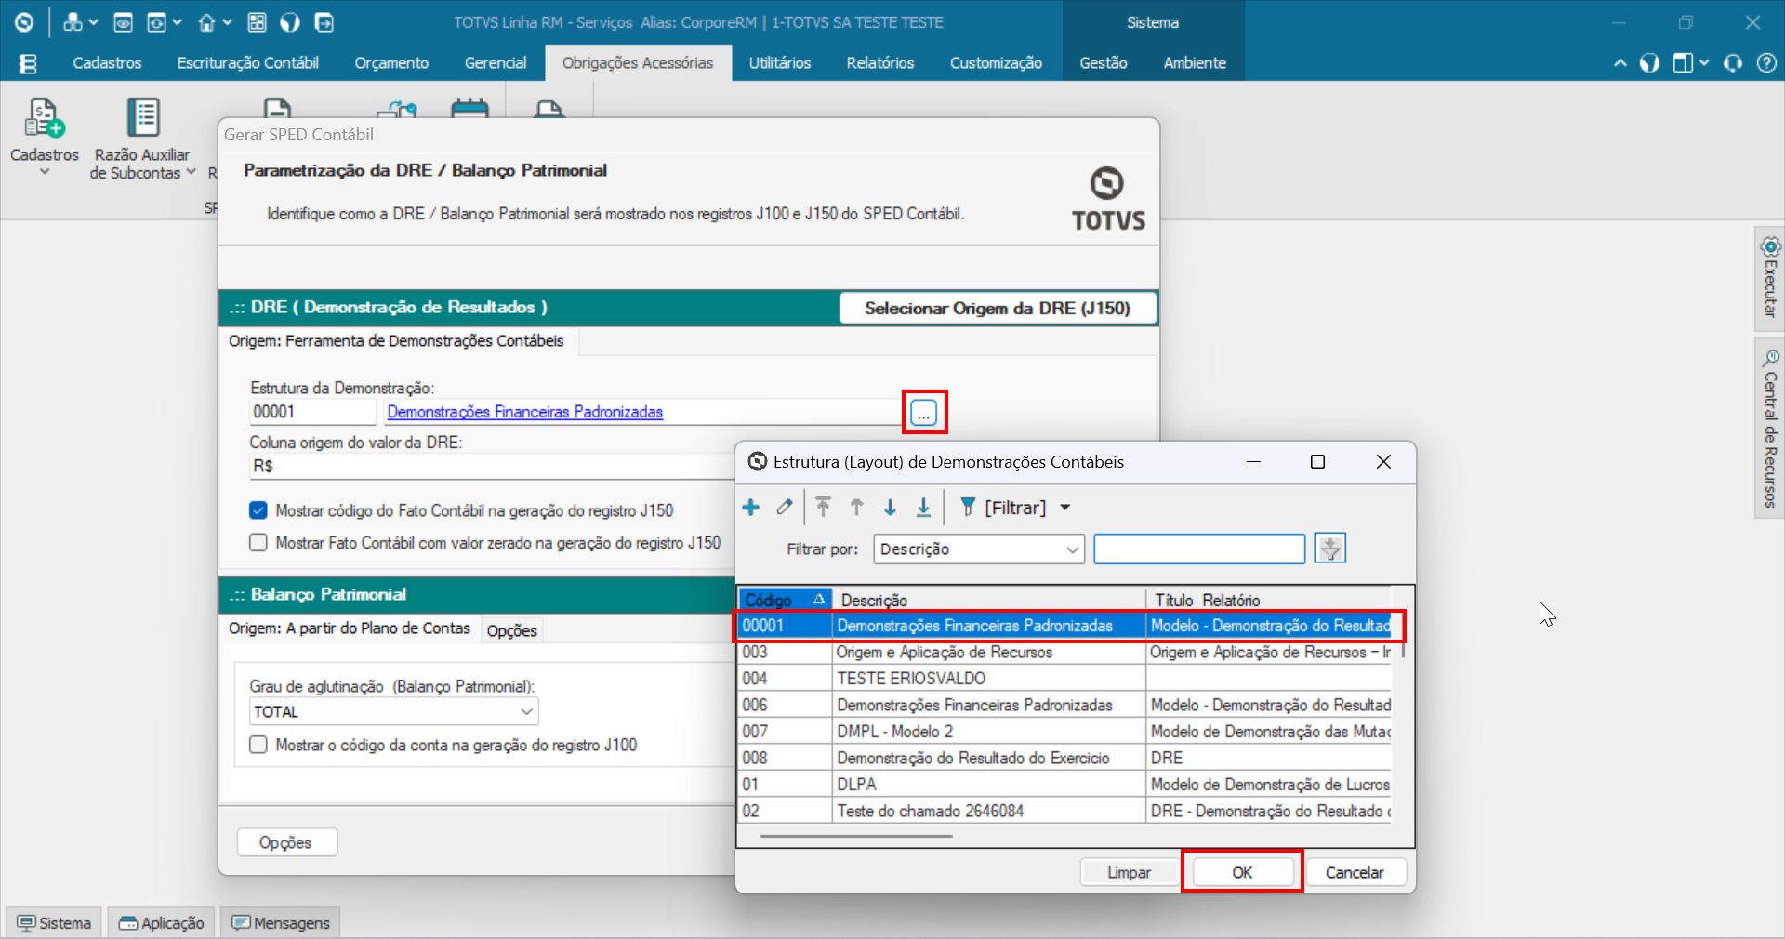Check Mostrar o código da conta no J100
Image resolution: width=1785 pixels, height=939 pixels.
pos(258,745)
